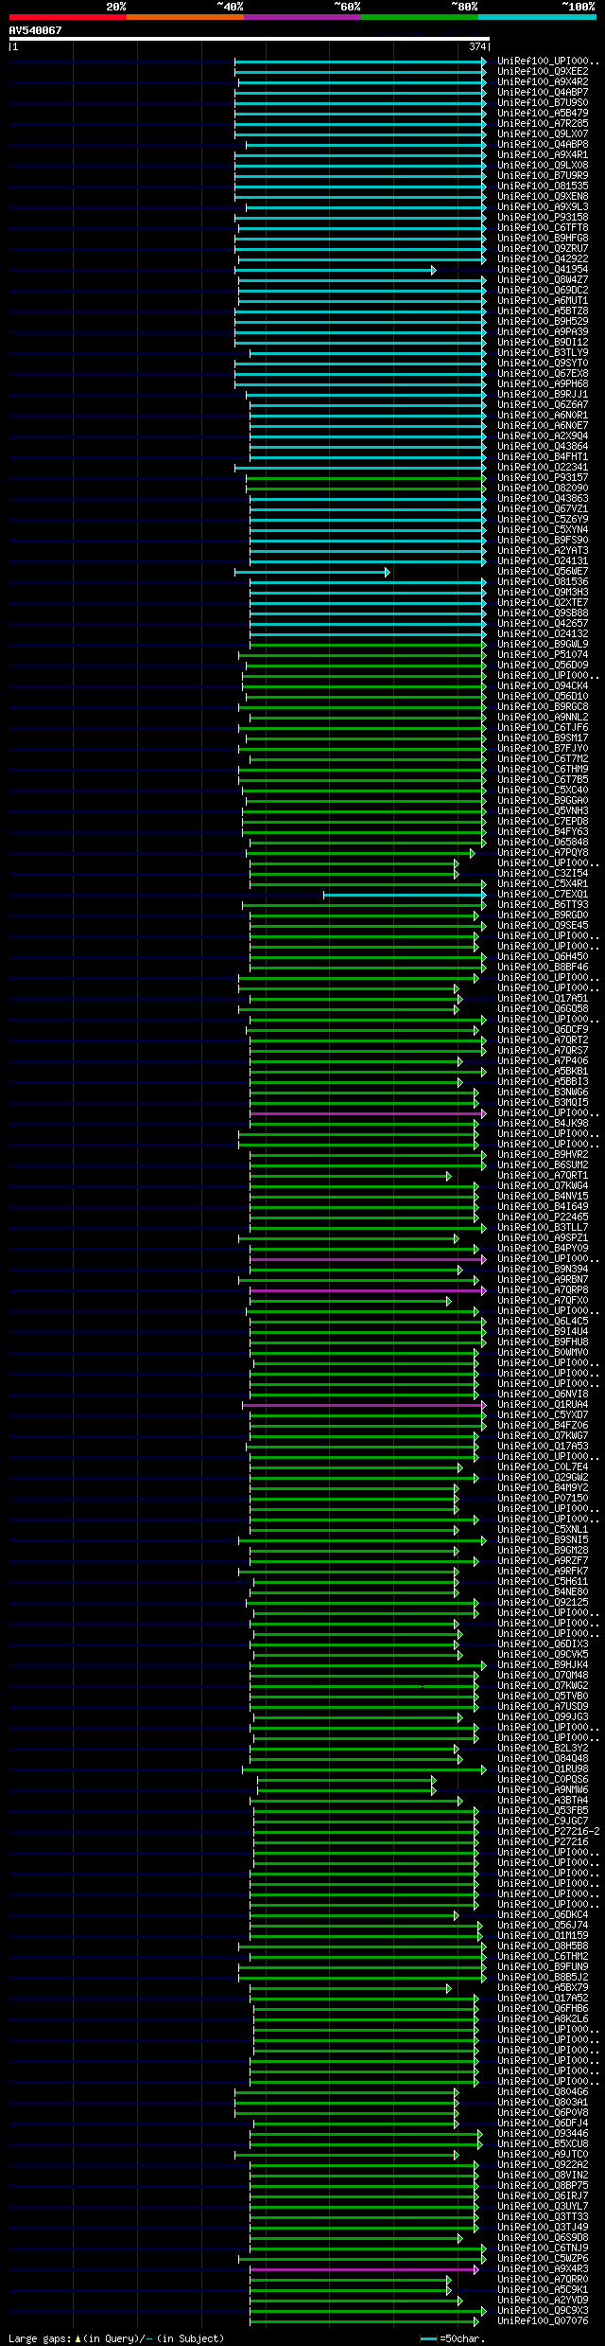Image resolution: width=605 pixels, height=2346 pixels.
Task: Open hit UniRef100_Q9XEE2
Action: coord(543,71)
